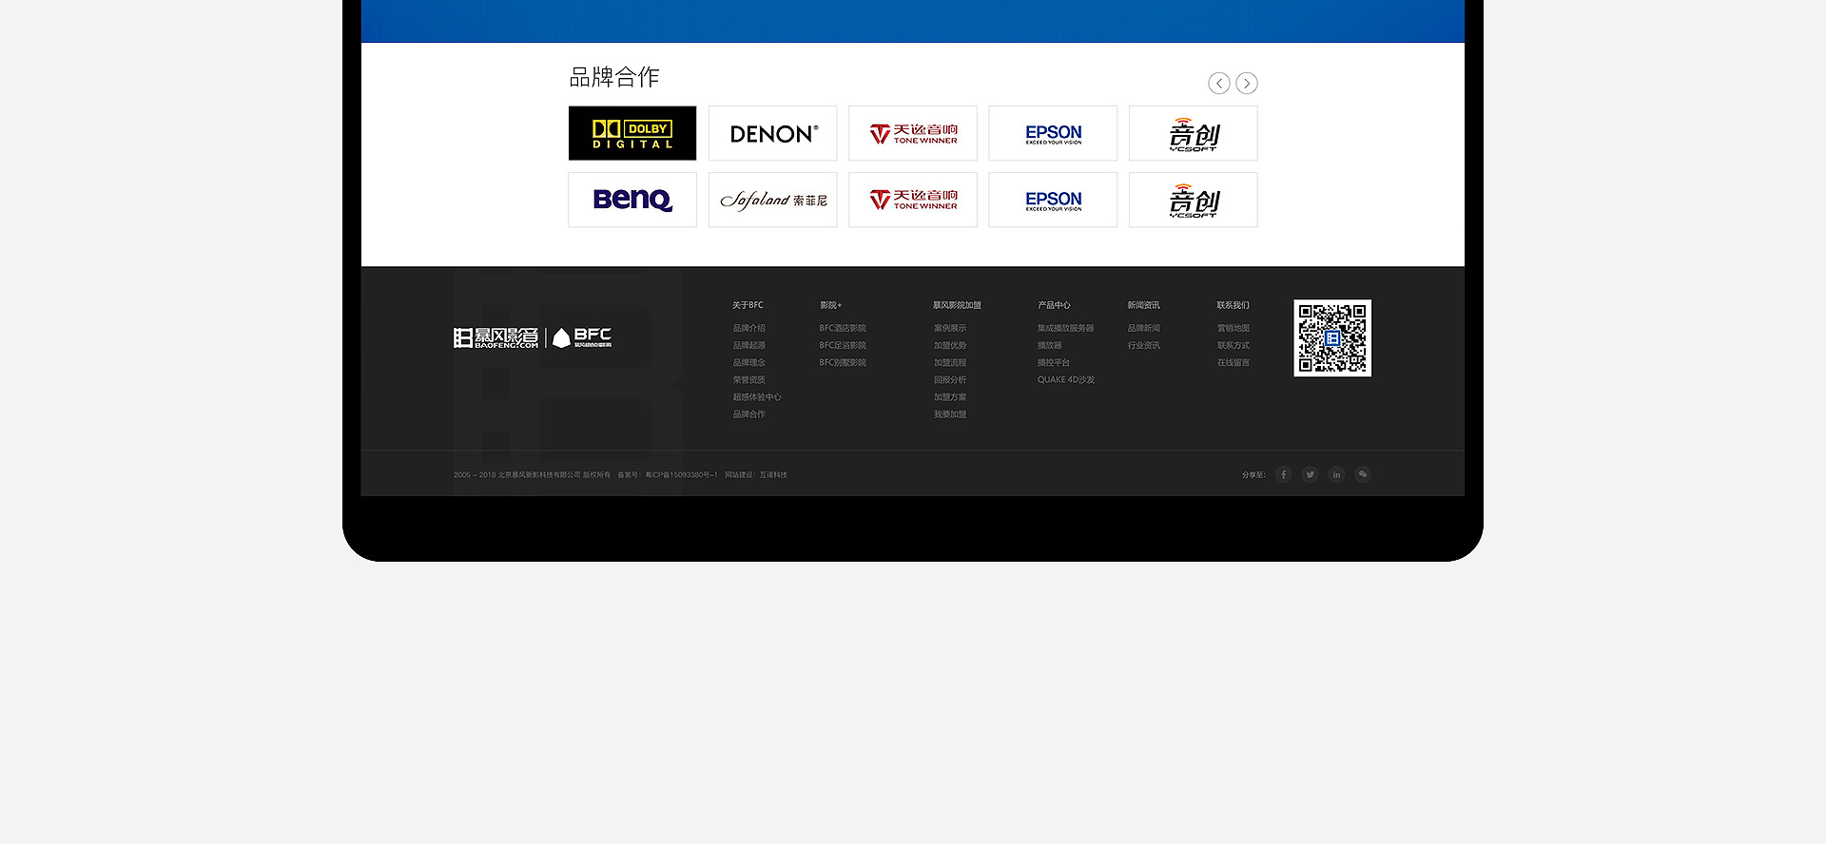The width and height of the screenshot is (1826, 845).
Task: Open 新闻资讯 in the footer
Action: coord(1143,305)
